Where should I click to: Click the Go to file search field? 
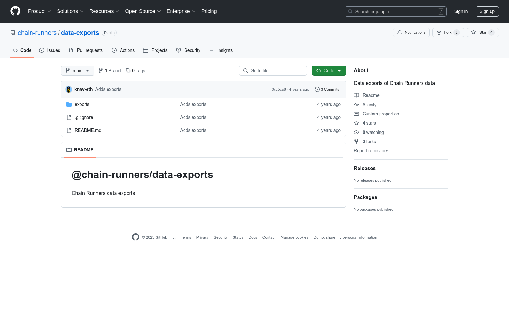tap(273, 71)
